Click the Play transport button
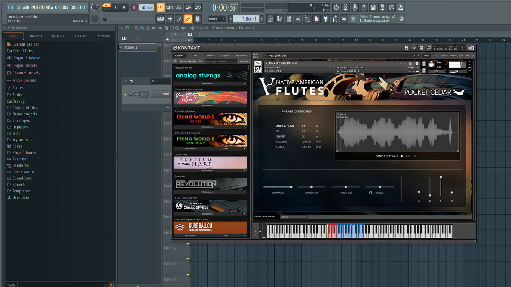The width and height of the screenshot is (511, 287). [x=116, y=7]
